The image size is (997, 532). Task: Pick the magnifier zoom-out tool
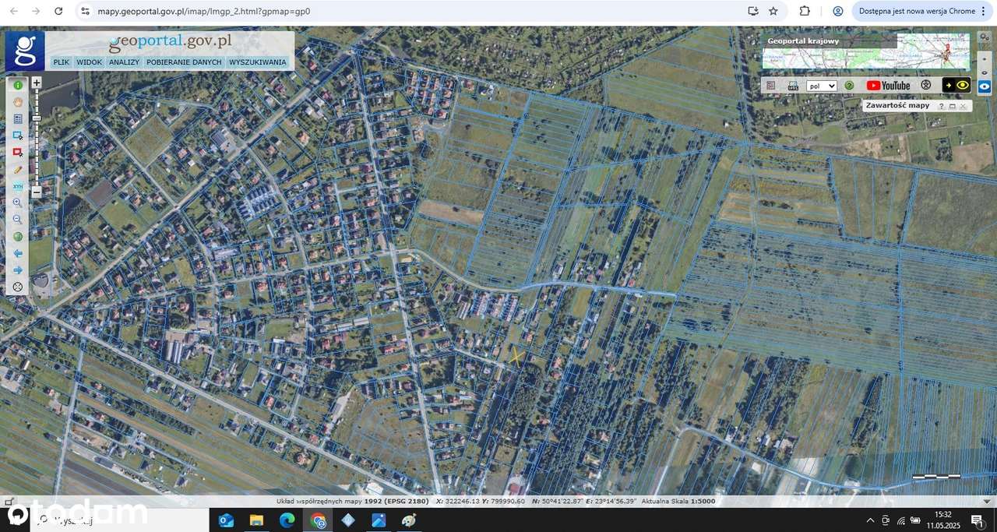pos(18,220)
